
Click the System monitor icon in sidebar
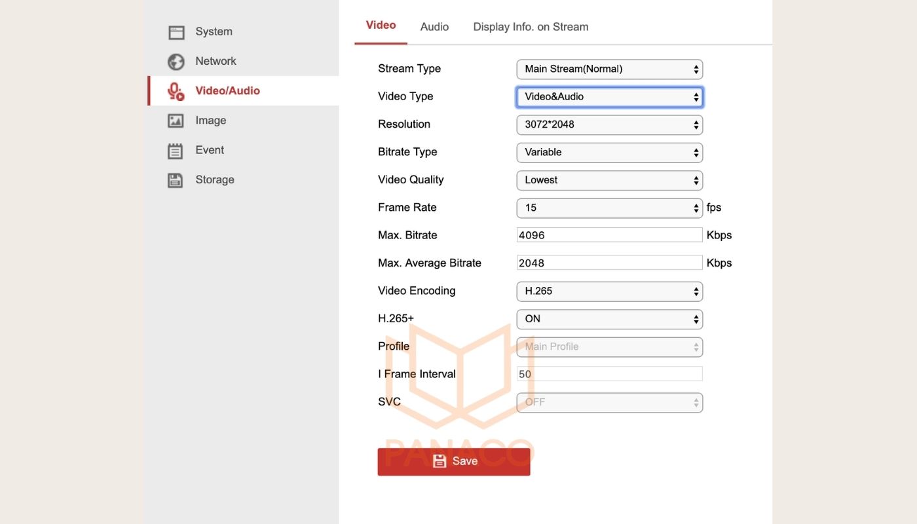[x=176, y=32]
